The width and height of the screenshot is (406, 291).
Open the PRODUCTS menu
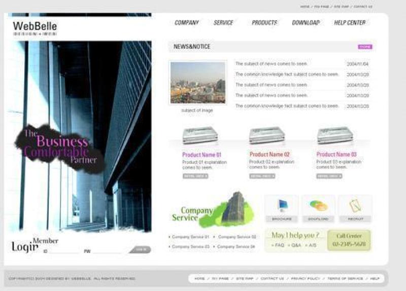coord(264,23)
